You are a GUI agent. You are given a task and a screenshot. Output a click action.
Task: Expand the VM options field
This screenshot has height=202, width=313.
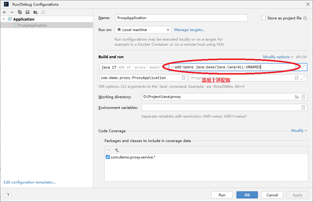tap(303, 67)
